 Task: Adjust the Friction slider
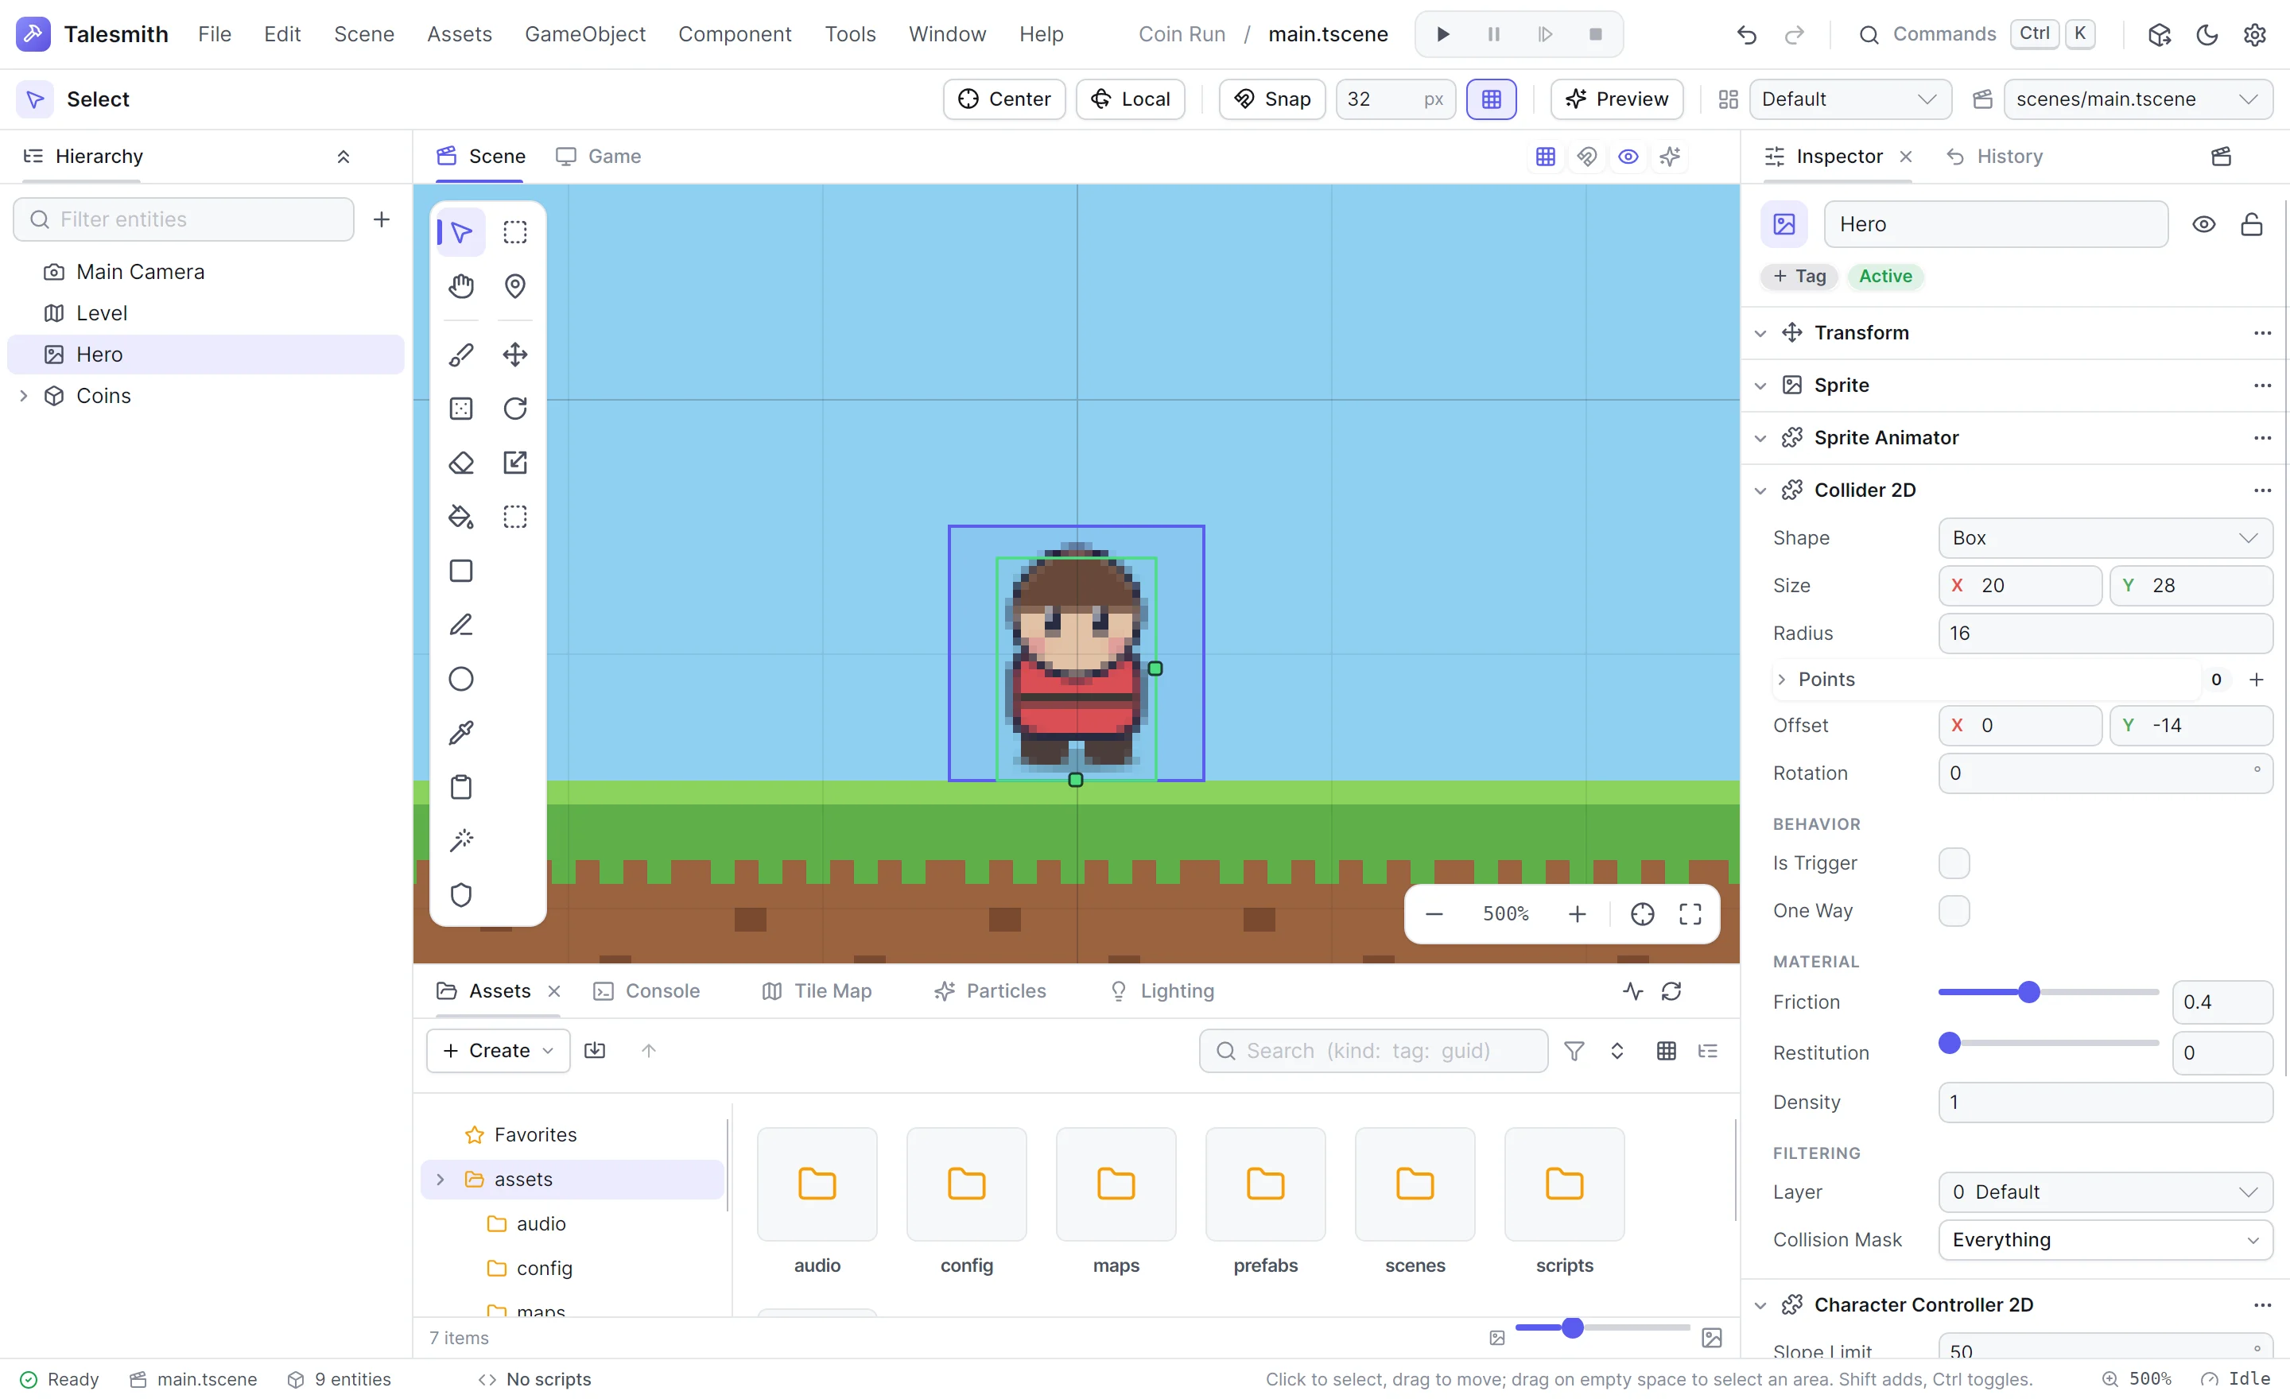2047,992
